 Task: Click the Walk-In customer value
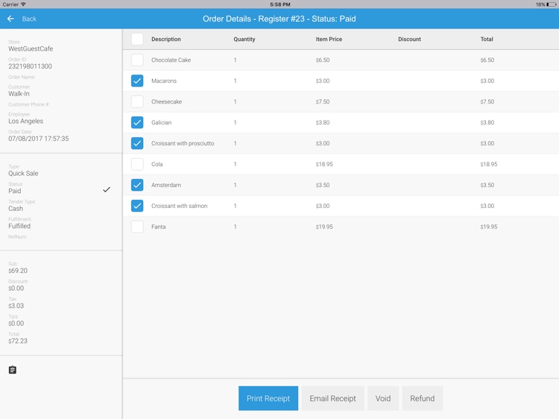(x=19, y=94)
